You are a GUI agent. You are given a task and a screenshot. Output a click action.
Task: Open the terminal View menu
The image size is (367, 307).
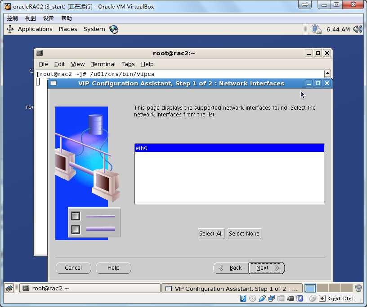tap(78, 64)
